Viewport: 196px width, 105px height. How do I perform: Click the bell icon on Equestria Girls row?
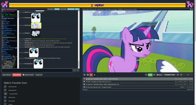coord(84,87)
